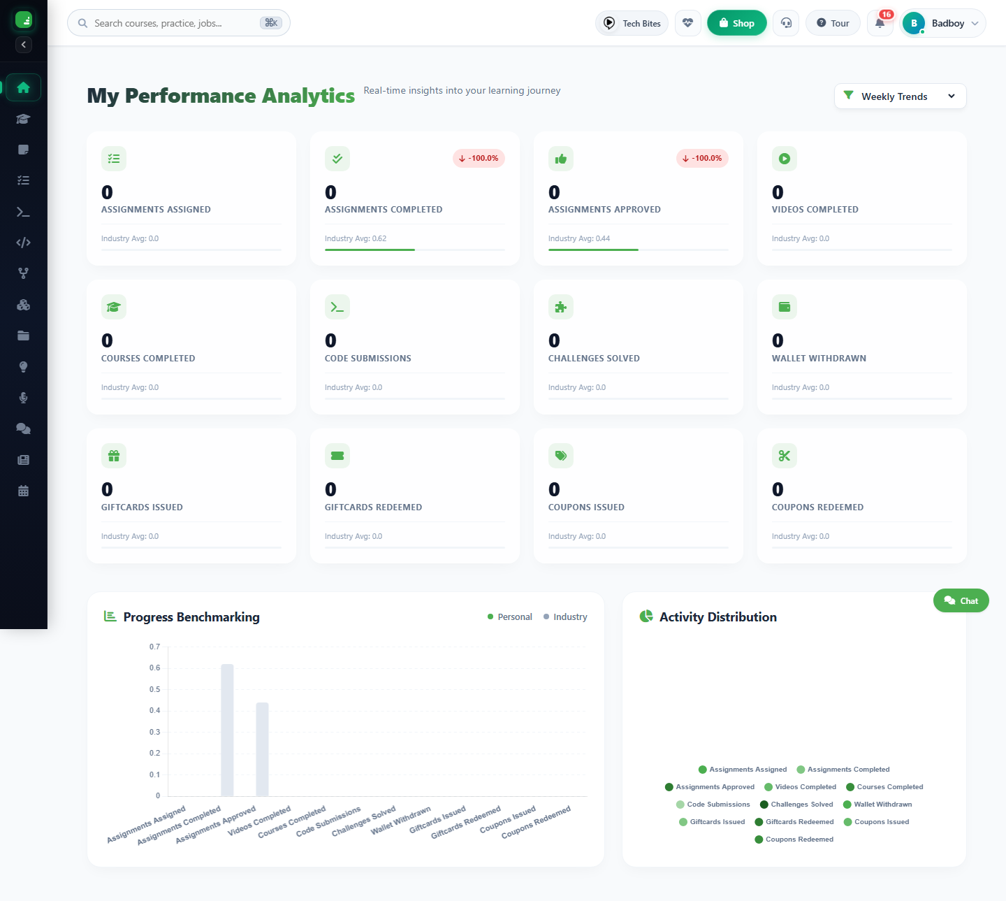Viewport: 1006px width, 901px height.
Task: Toggle Code Submissions in Activity Distribution legend
Action: point(713,805)
